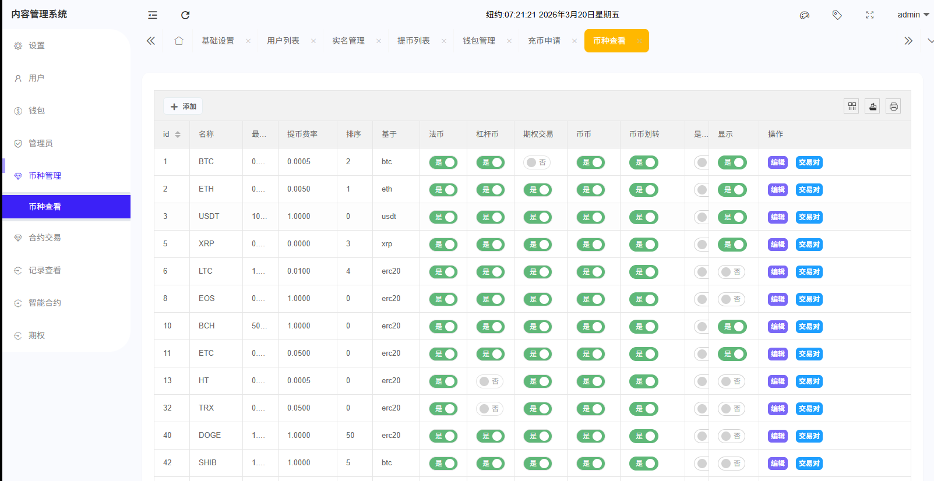Click the refresh icon in top bar

185,15
